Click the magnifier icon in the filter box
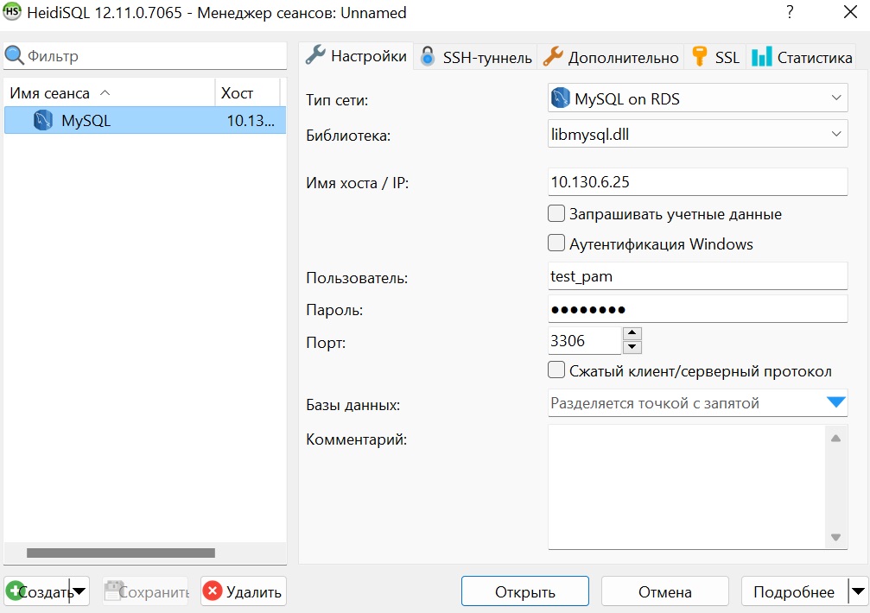Viewport: 870px width, 613px height. [15, 57]
